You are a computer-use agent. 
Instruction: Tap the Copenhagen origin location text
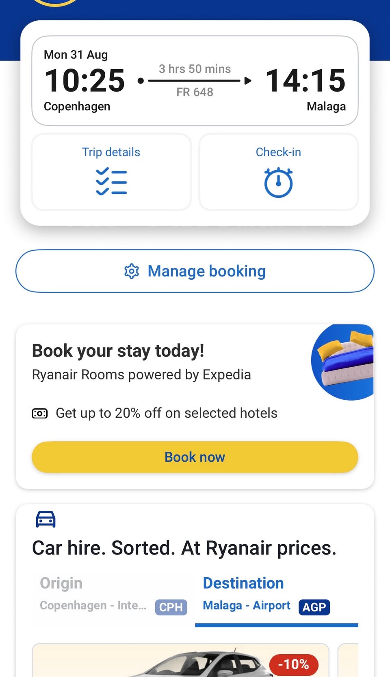point(93,605)
